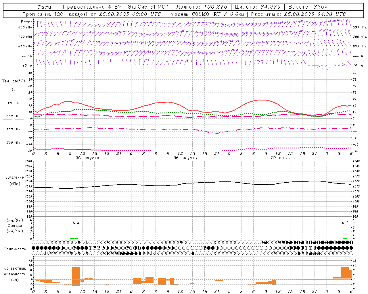This screenshot has width=368, height=294.
Task: Select the "Широта: 64.279" header value
Action: [258, 7]
